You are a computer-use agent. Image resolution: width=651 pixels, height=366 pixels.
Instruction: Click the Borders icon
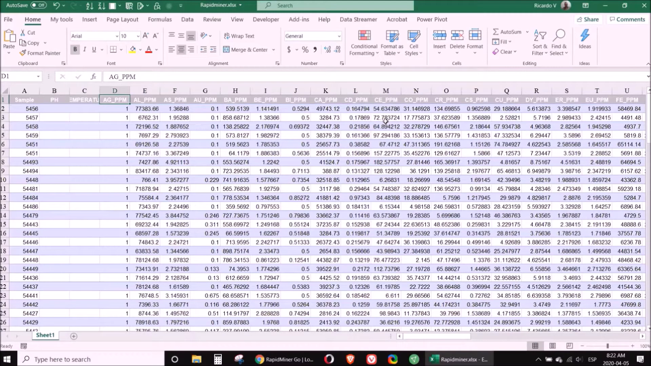pos(113,49)
